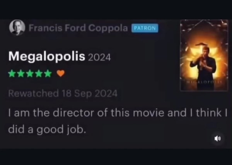Select the third green rating star
The width and height of the screenshot is (232, 165).
coord(30,73)
